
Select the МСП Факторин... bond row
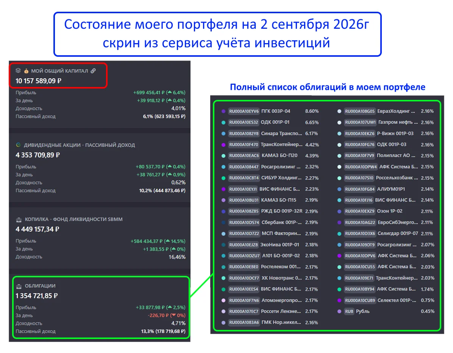click(x=281, y=233)
